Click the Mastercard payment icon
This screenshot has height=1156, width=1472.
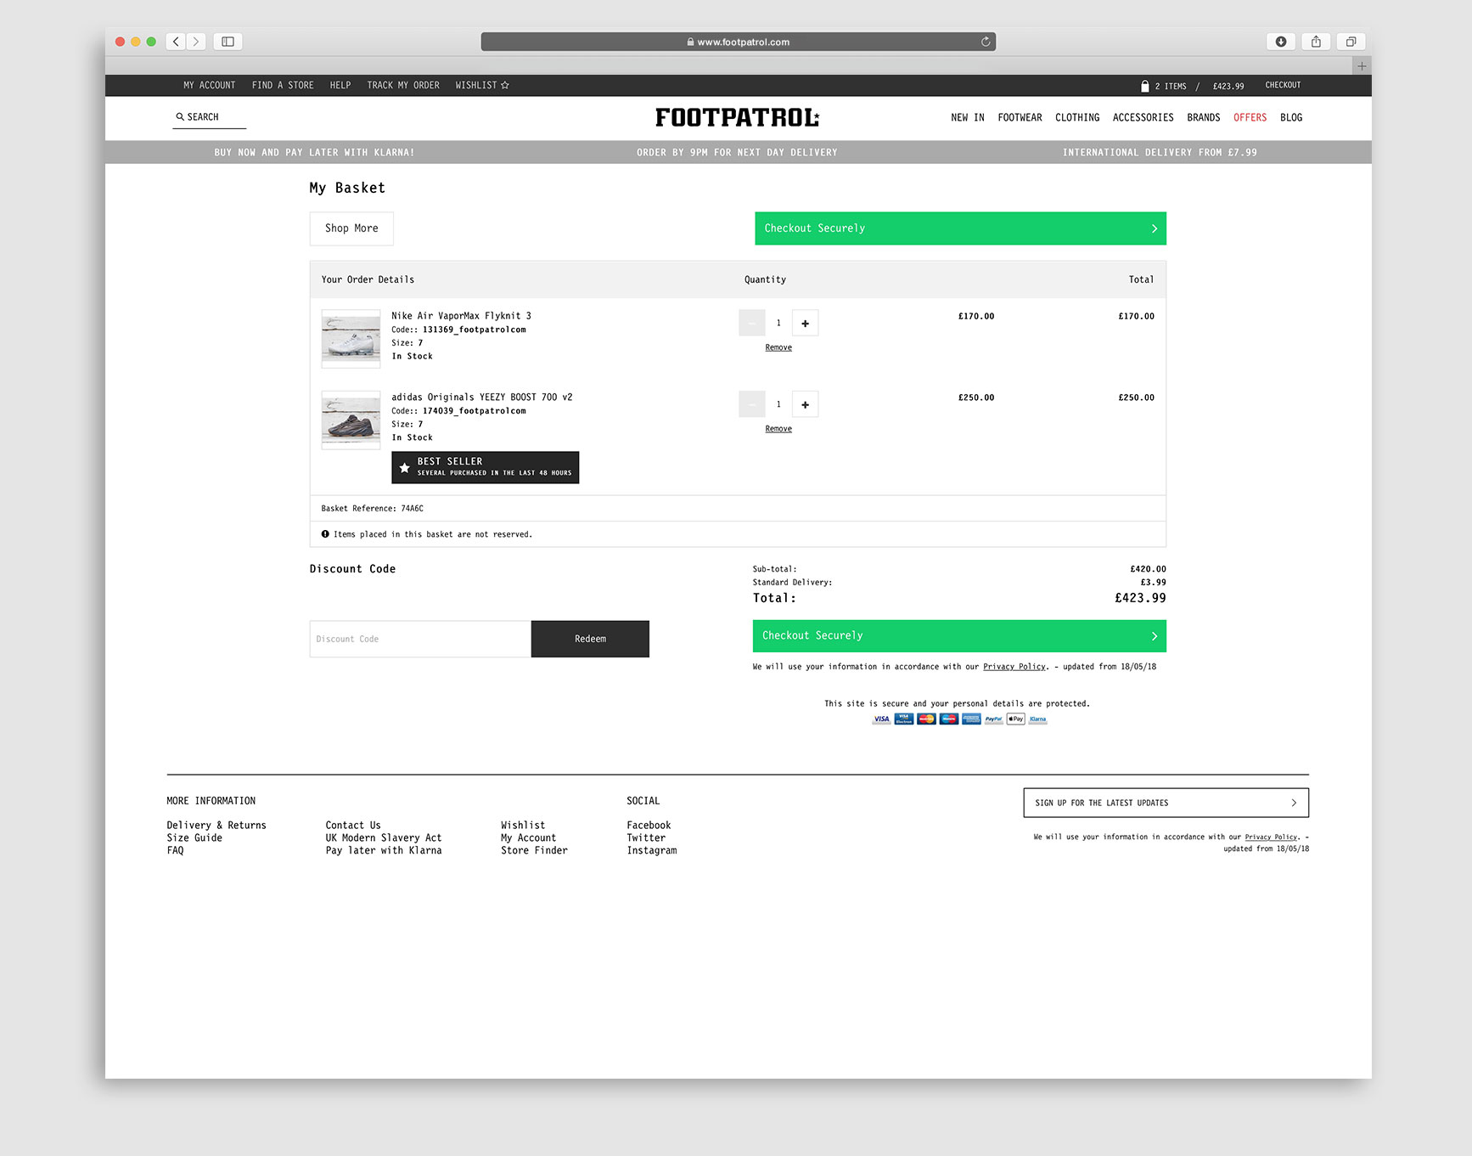coord(926,719)
